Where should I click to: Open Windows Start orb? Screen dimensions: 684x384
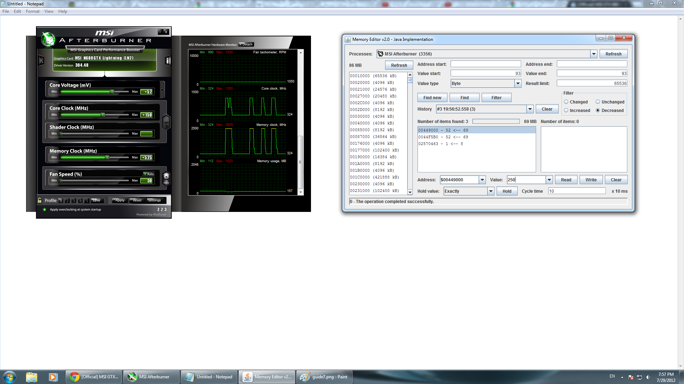tap(9, 377)
